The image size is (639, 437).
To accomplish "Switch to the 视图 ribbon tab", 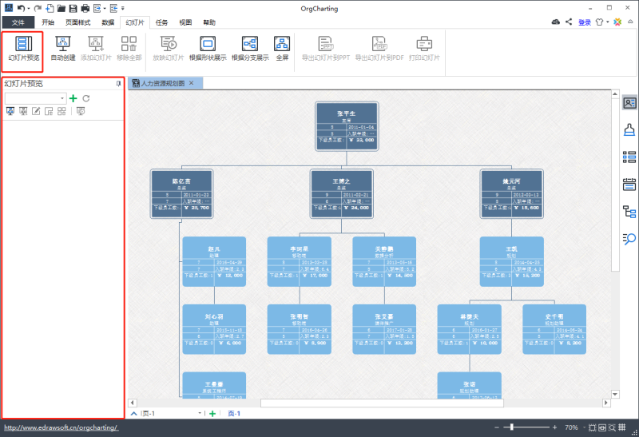I will point(185,22).
